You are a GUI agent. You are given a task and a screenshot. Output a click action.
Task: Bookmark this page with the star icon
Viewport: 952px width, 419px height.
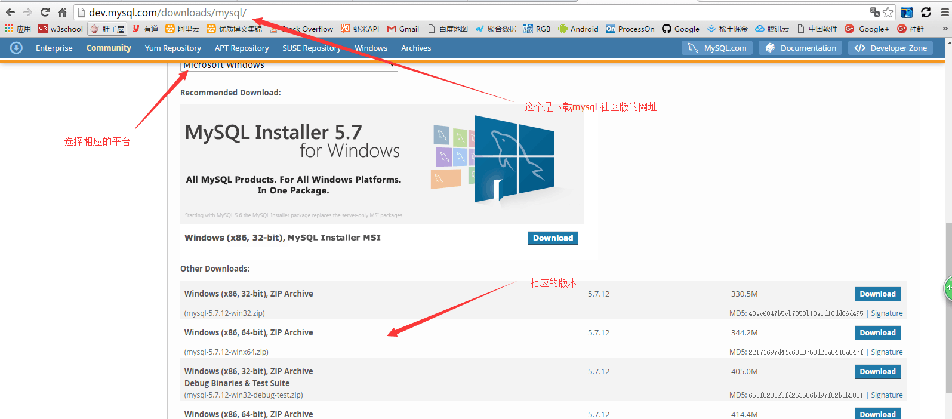pos(888,12)
